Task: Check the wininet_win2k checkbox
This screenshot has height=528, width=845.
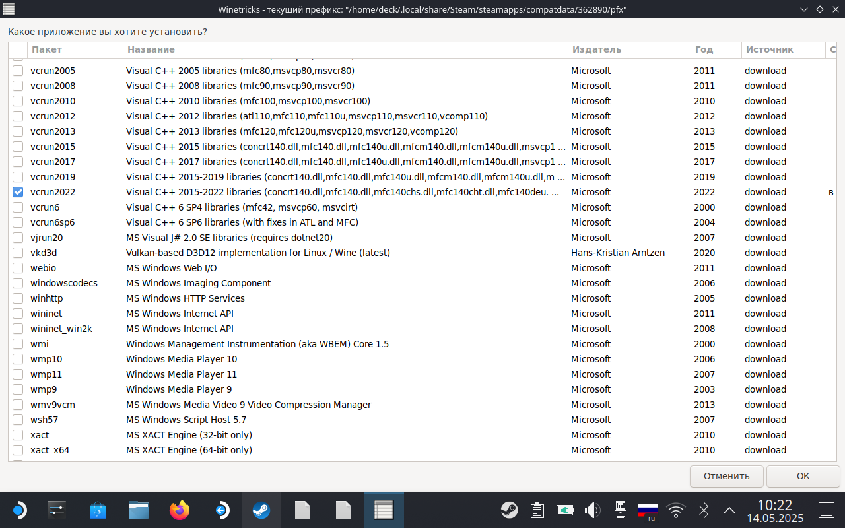Action: (x=18, y=329)
